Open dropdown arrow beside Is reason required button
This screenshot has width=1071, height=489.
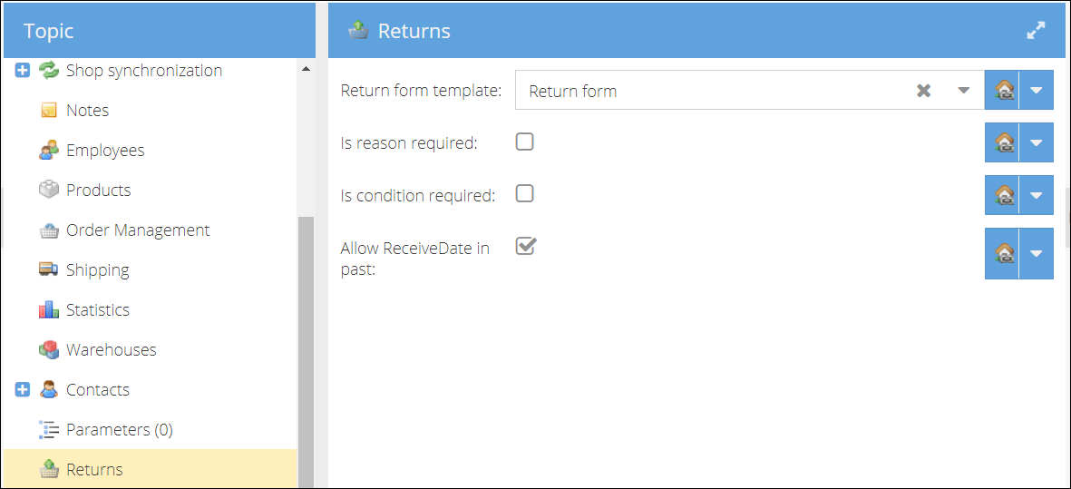tap(1037, 142)
